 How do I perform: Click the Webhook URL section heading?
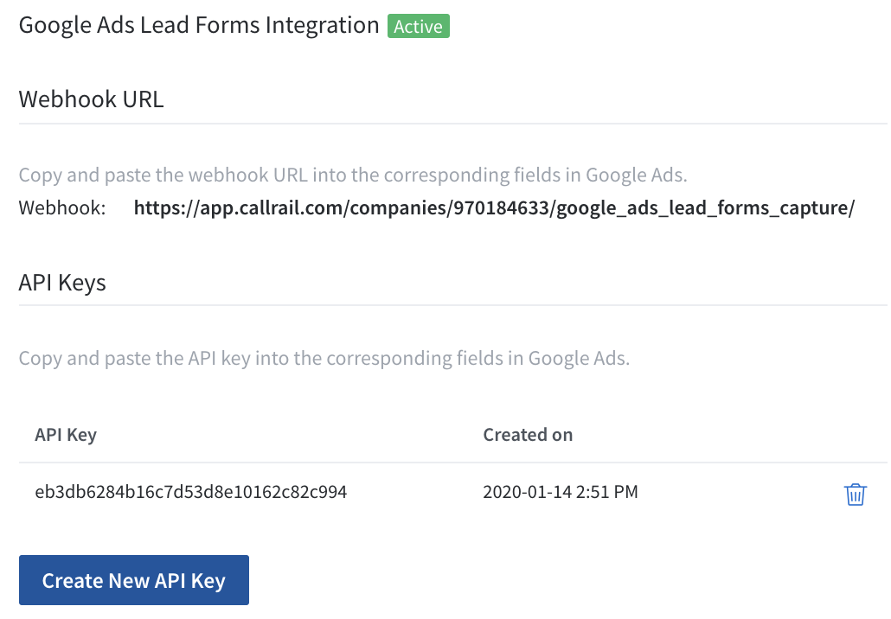pyautogui.click(x=91, y=99)
